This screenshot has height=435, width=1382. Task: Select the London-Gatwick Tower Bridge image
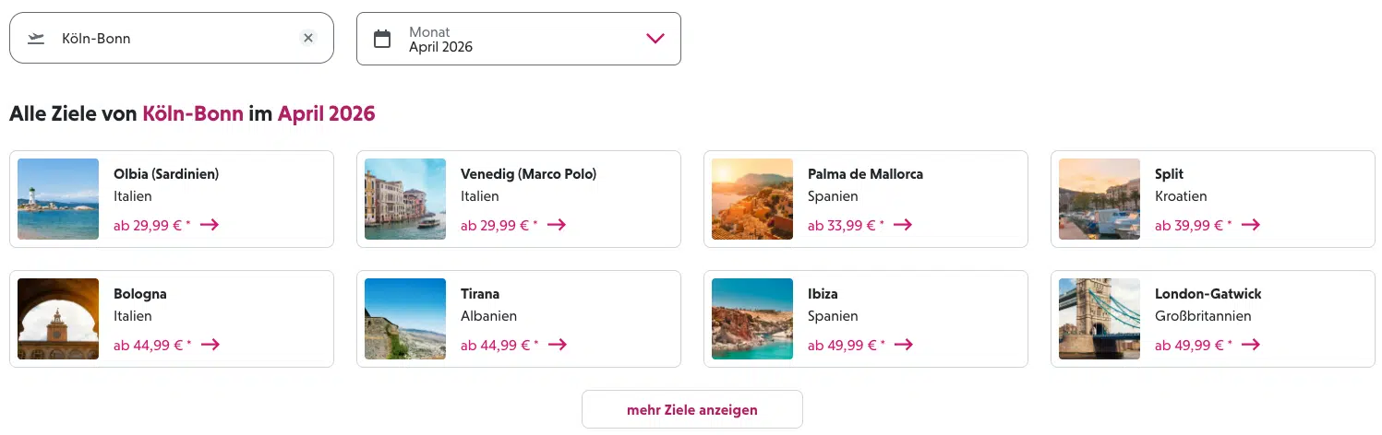click(x=1100, y=319)
